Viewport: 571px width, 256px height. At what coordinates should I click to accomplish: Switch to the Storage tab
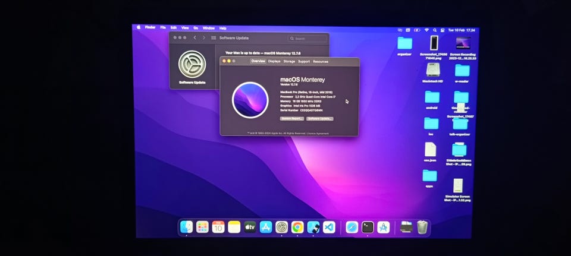click(289, 61)
